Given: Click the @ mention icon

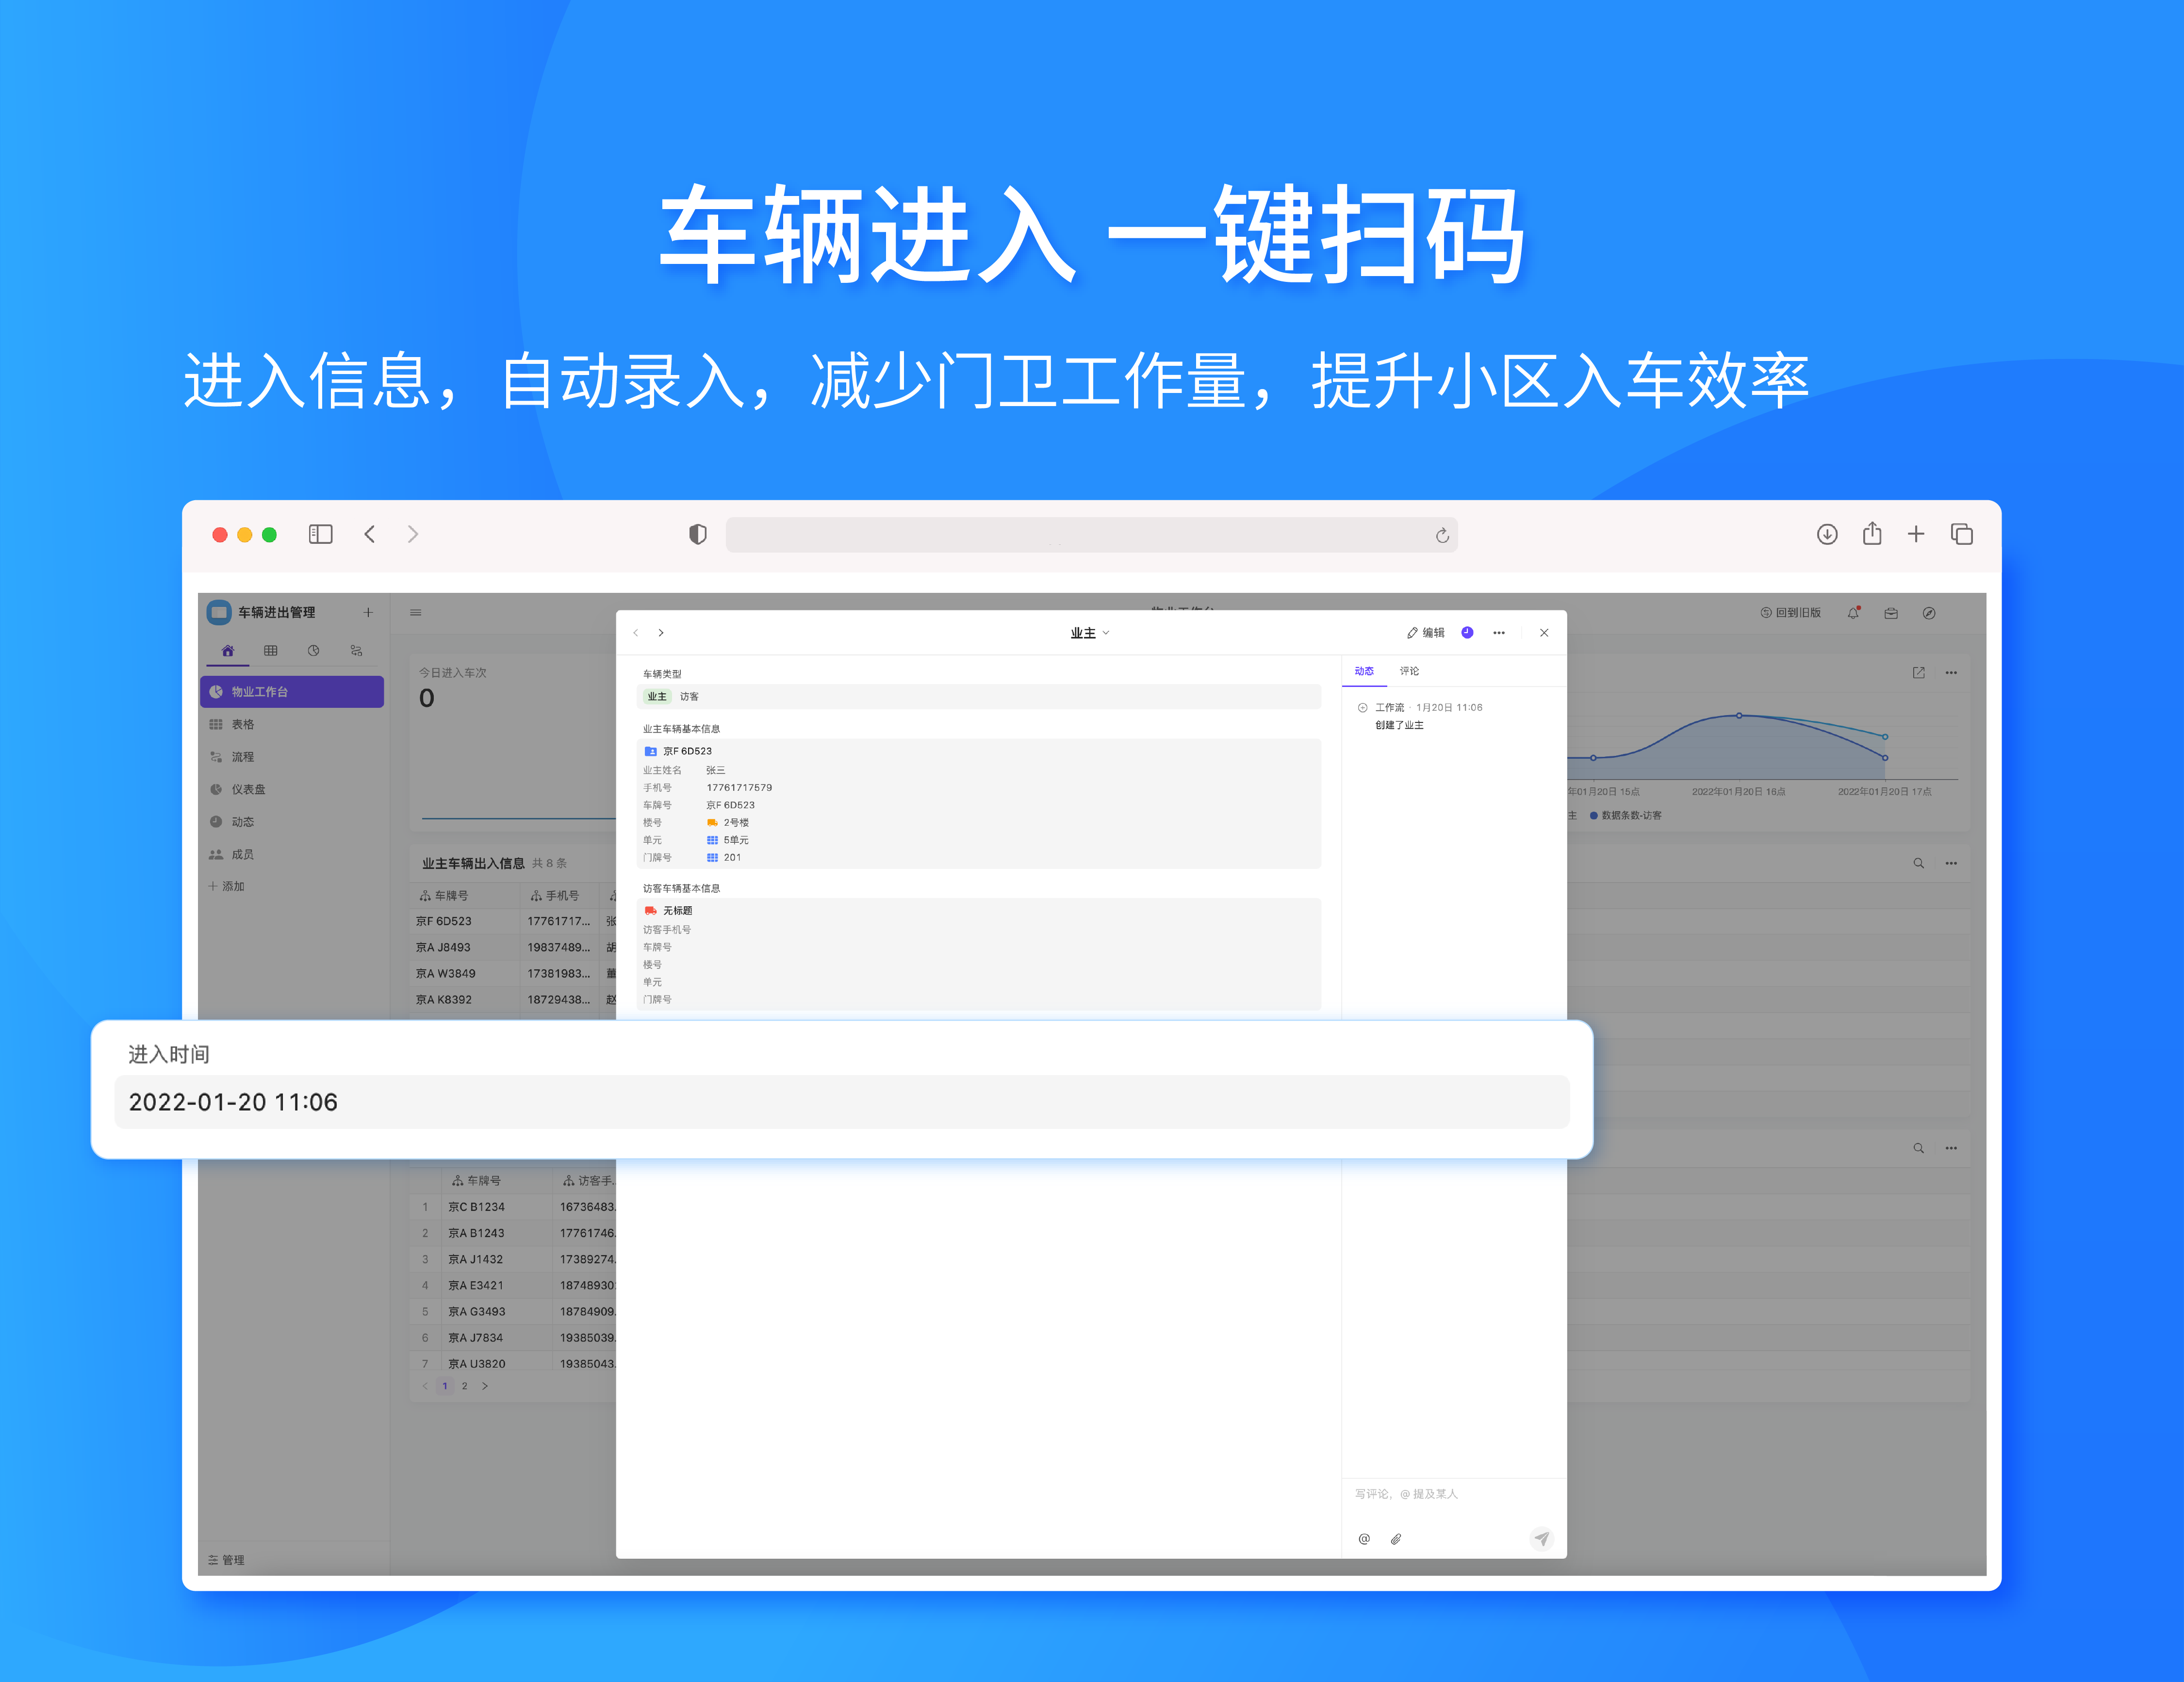Looking at the screenshot, I should tap(1364, 1539).
